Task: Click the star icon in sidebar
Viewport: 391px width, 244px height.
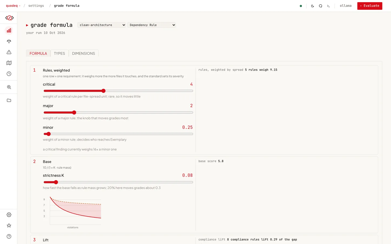Action: pos(9,226)
